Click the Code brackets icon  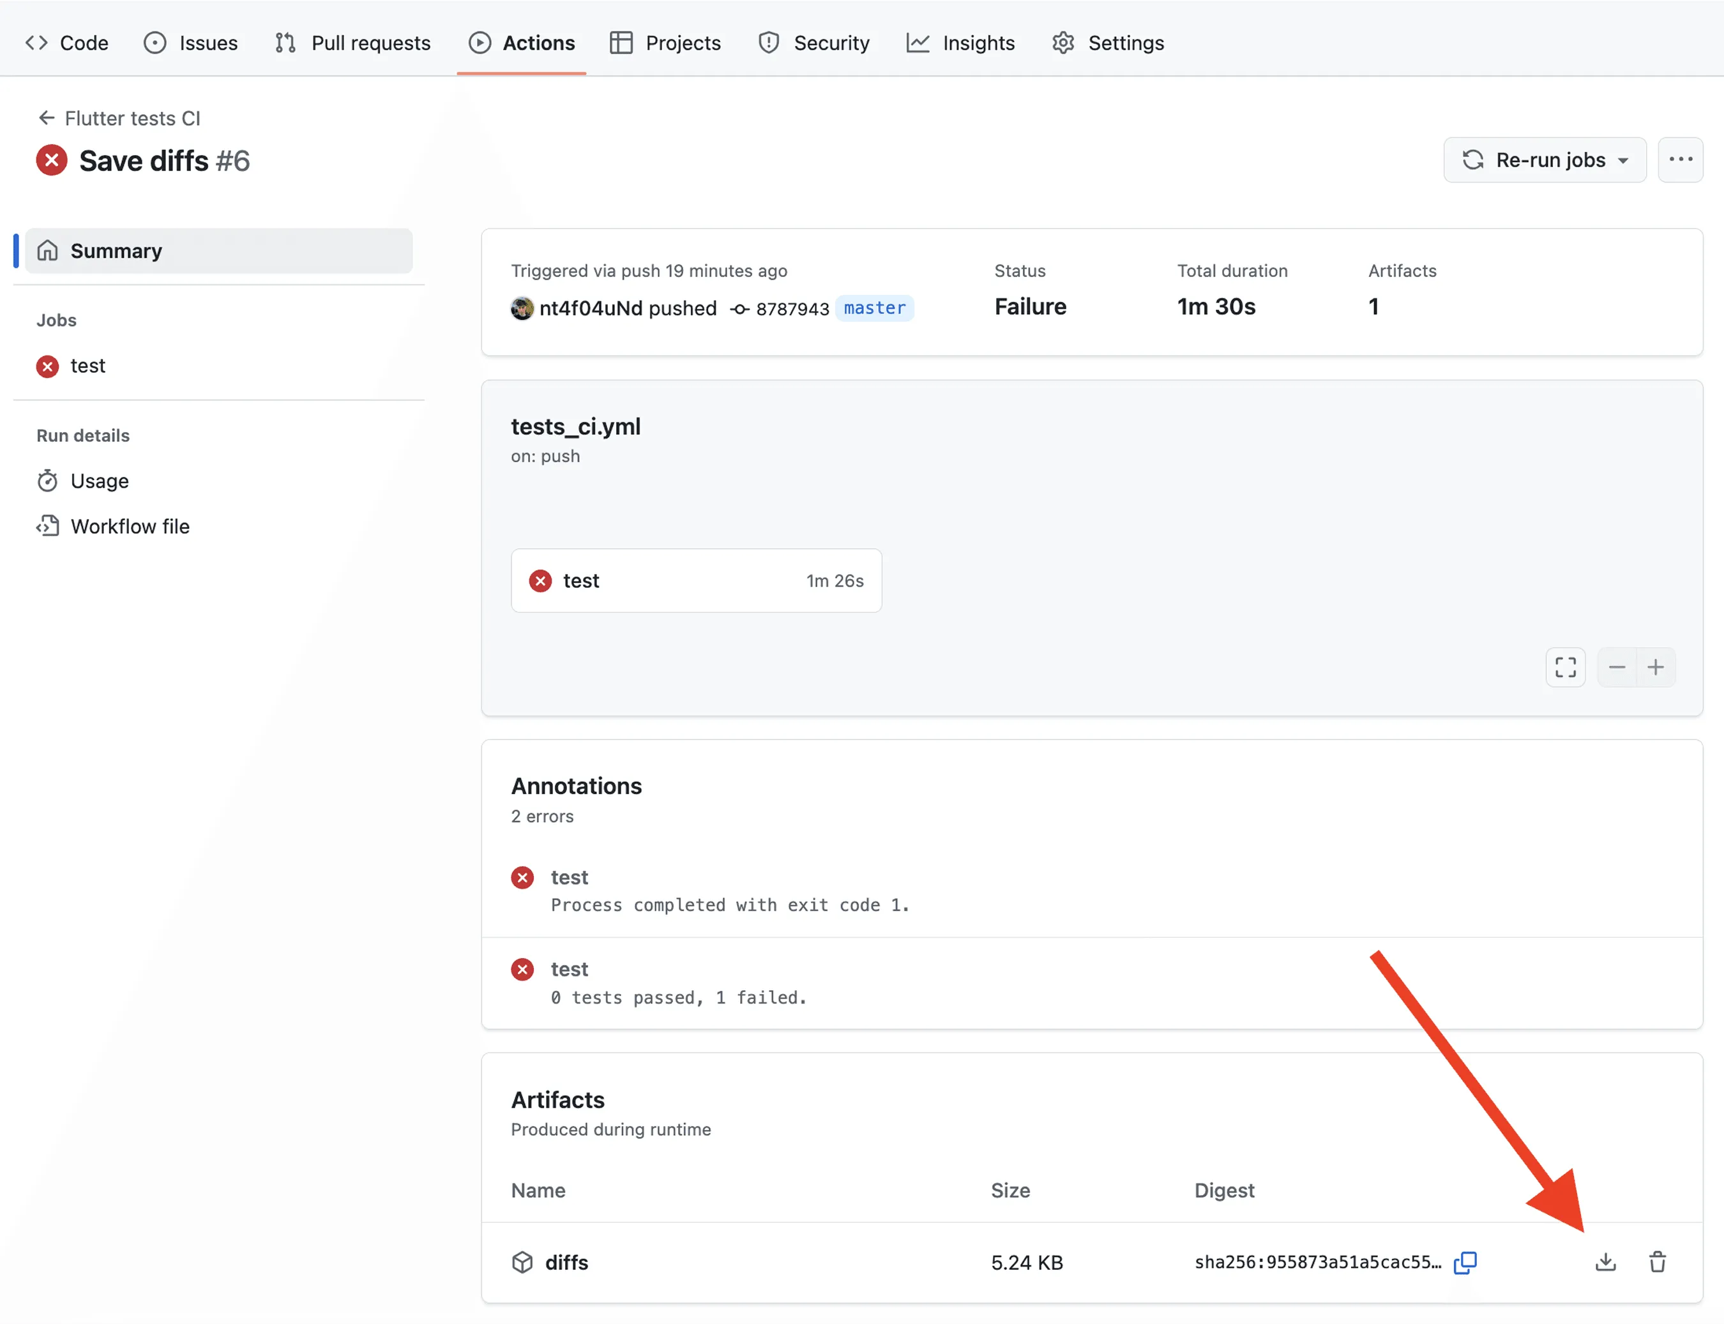[36, 43]
